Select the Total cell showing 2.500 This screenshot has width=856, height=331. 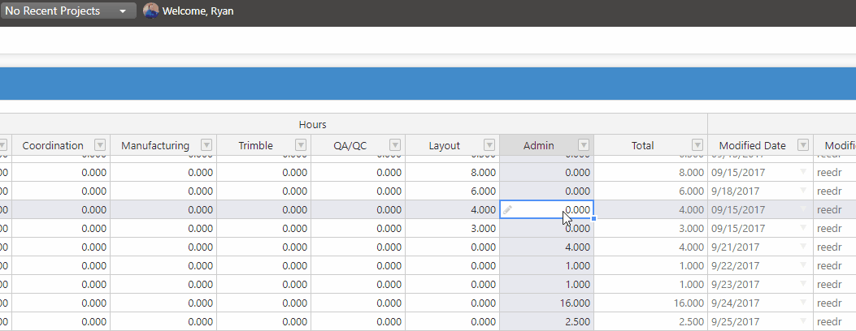pyautogui.click(x=650, y=320)
